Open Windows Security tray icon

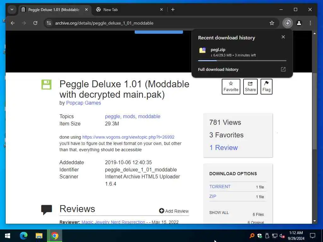click(x=260, y=236)
